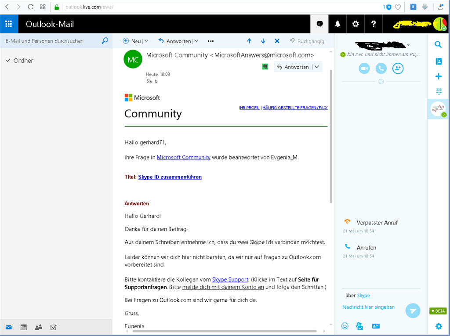Screen dimensions: 450x336
Task: Go to previous message with up arrow
Action: click(250, 41)
